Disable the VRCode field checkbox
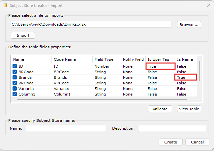214x151 pixels. [15, 83]
